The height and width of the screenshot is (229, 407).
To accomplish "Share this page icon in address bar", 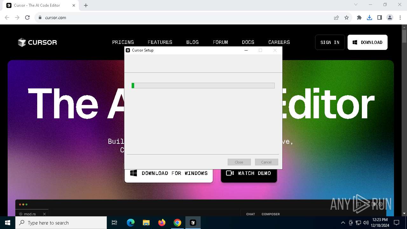I will point(336,17).
